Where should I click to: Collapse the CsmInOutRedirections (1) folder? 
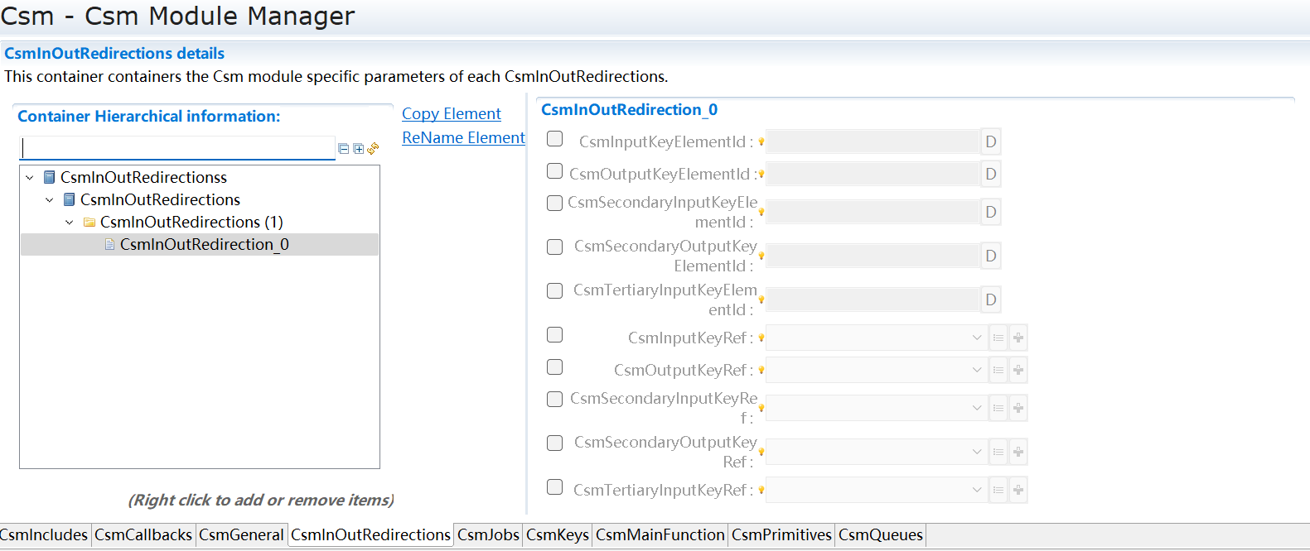click(x=70, y=222)
